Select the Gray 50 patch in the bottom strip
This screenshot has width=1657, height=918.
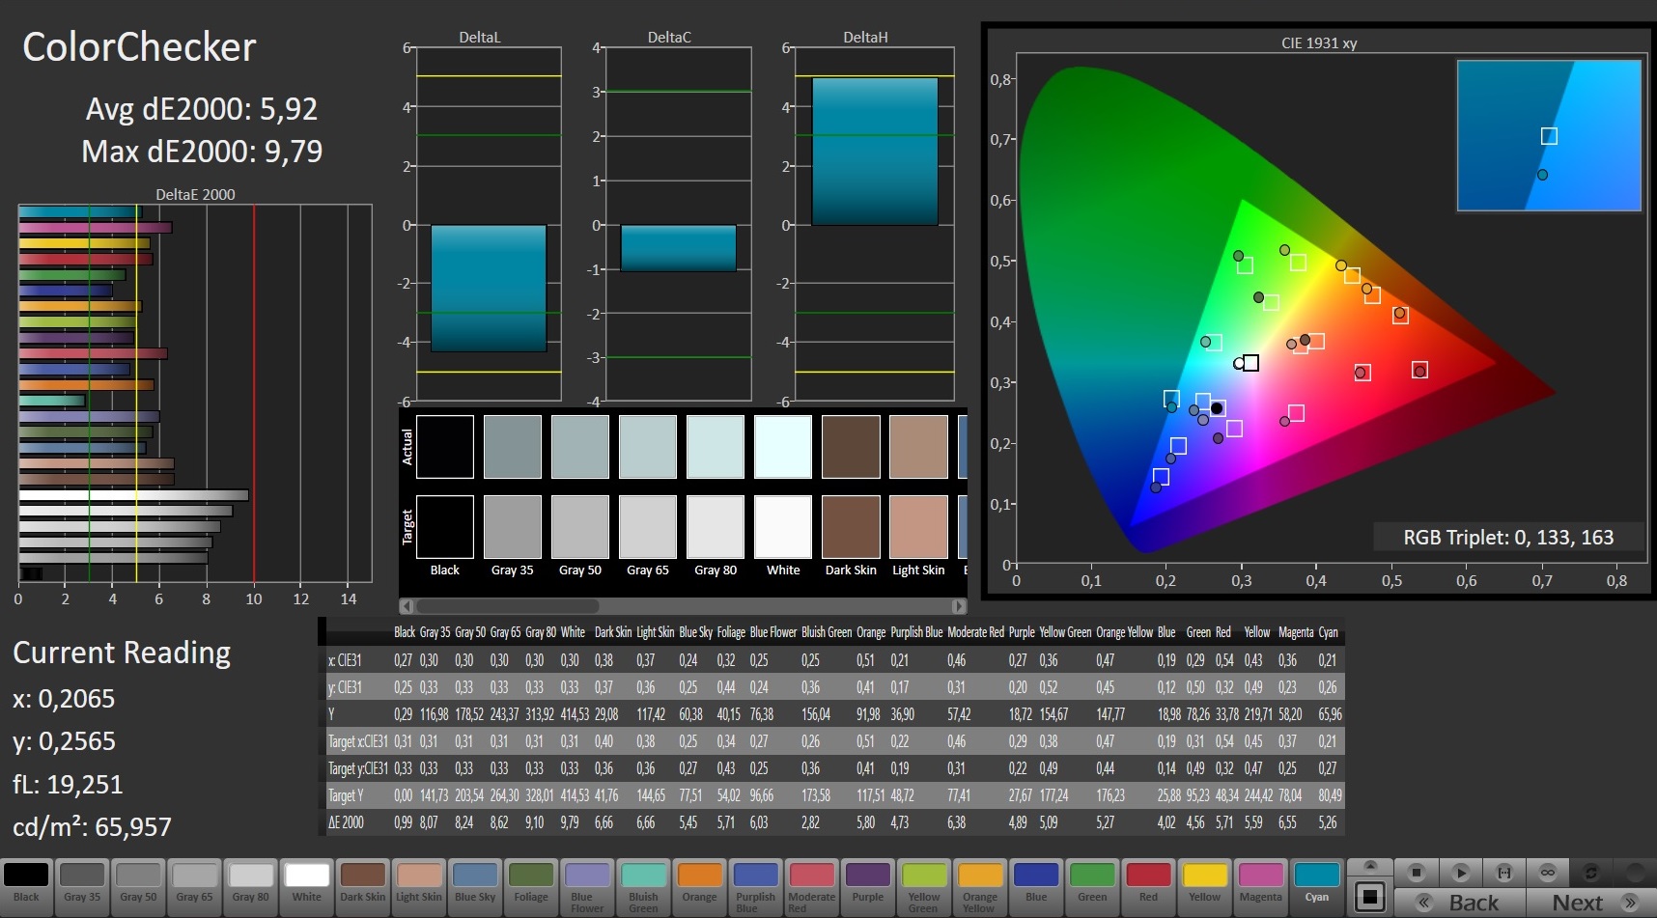click(x=138, y=887)
